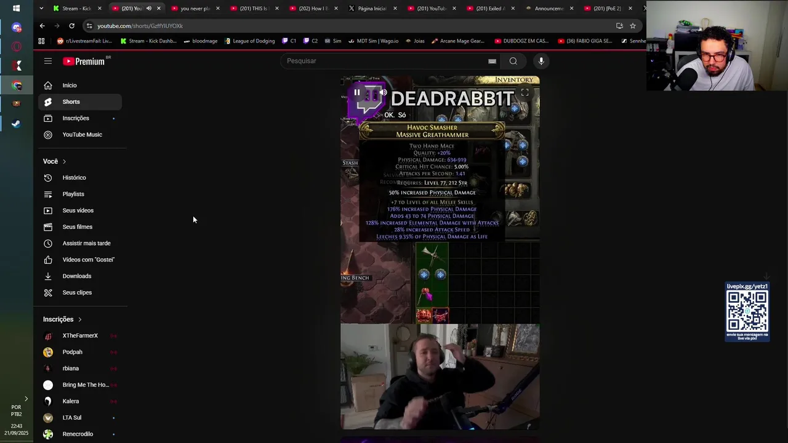Open Assistir mais tarde list
The image size is (788, 443).
(80, 244)
